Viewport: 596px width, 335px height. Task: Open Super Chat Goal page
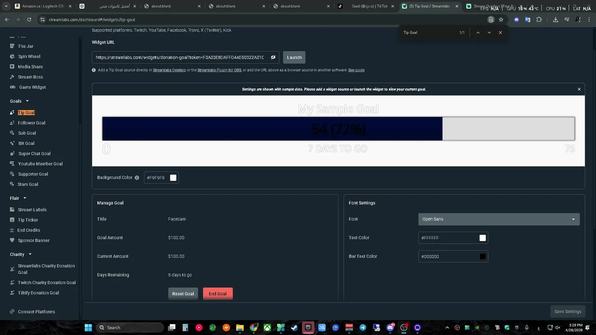(x=34, y=154)
